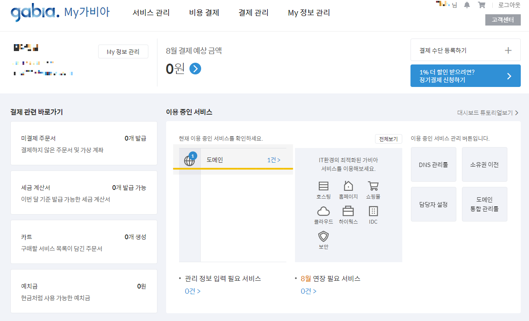529x321 pixels.
Task: Click the 담당자 설정 button
Action: (433, 204)
